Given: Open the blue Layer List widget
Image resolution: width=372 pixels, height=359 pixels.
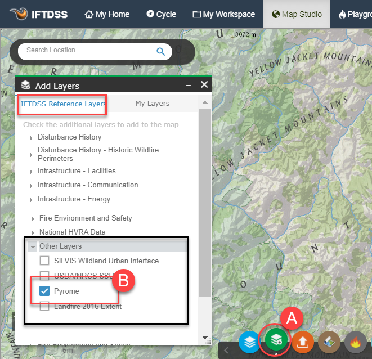Looking at the screenshot, I should click(249, 342).
